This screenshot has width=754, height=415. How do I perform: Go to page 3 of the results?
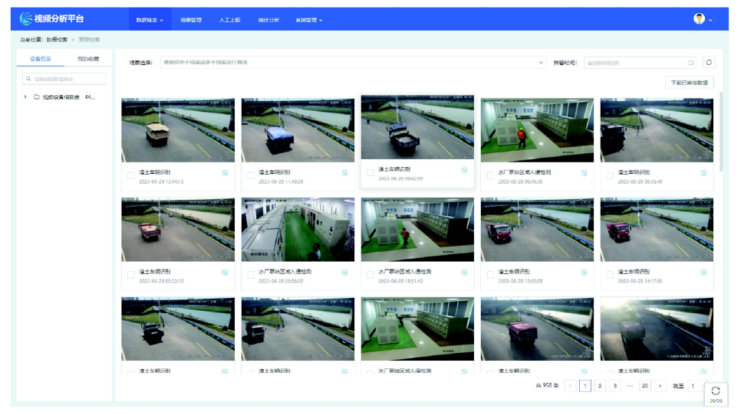[615, 386]
